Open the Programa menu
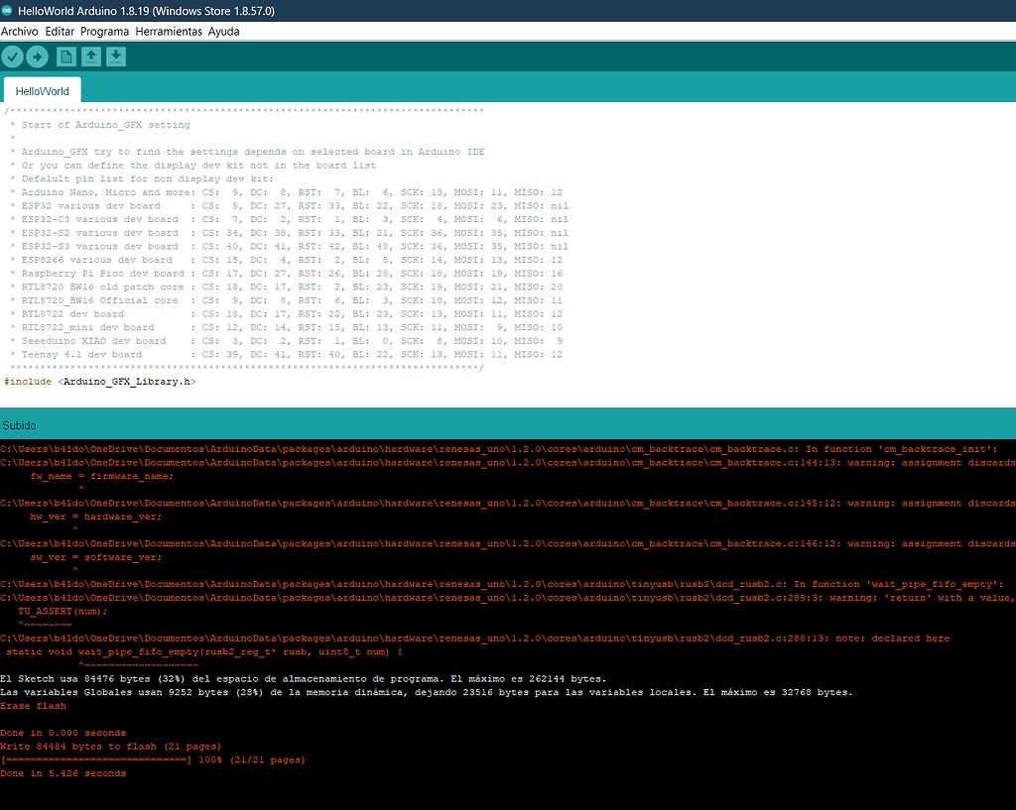The height and width of the screenshot is (810, 1016). point(104,31)
